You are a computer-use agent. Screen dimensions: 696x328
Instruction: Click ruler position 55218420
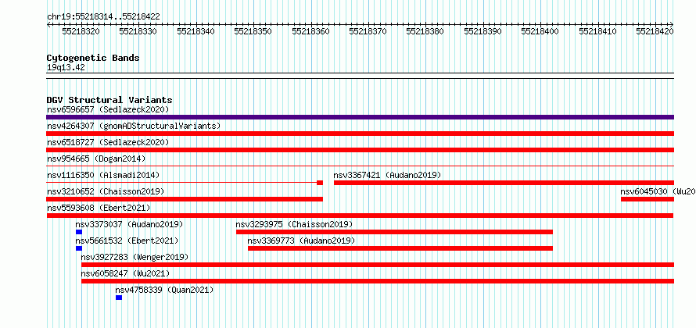655,31
